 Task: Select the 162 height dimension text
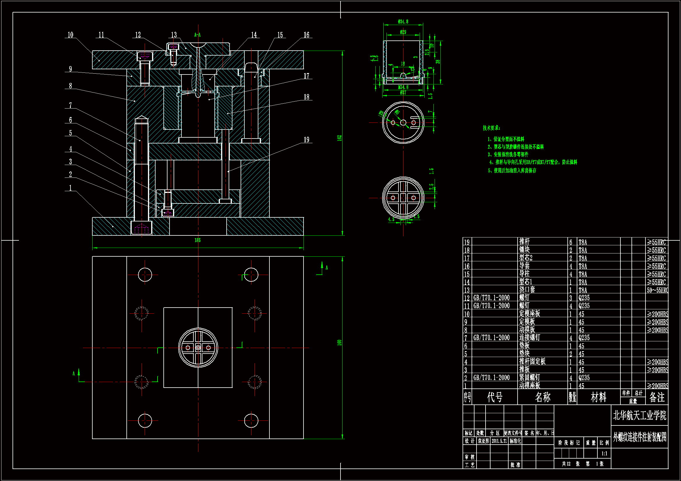coord(339,138)
